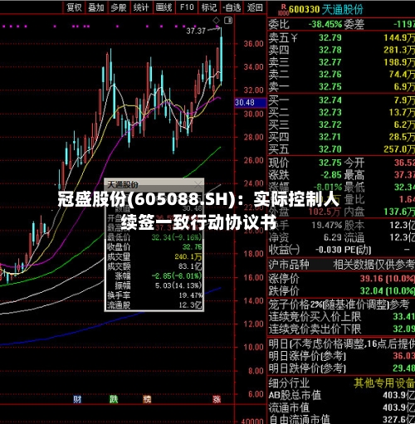This screenshot has width=415, height=424.
Task: Select the 卖二 32.76 ask row
Action: tap(341, 75)
